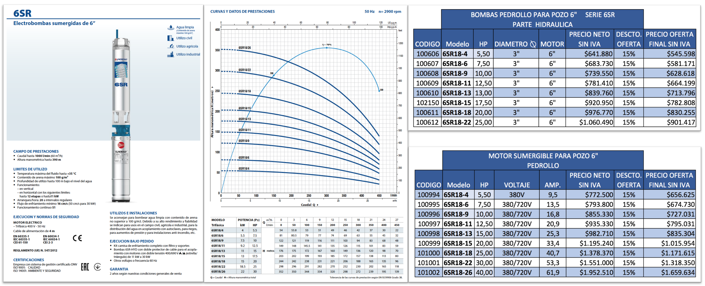Click the 6SR18/18 curve label on chart
The image size is (705, 286).
tap(245, 91)
